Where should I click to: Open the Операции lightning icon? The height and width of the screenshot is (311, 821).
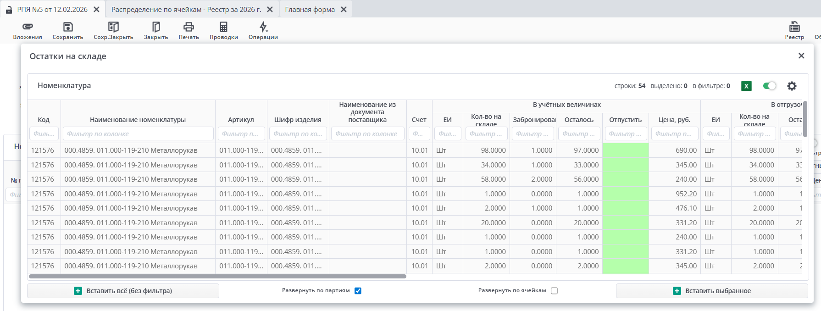263,28
